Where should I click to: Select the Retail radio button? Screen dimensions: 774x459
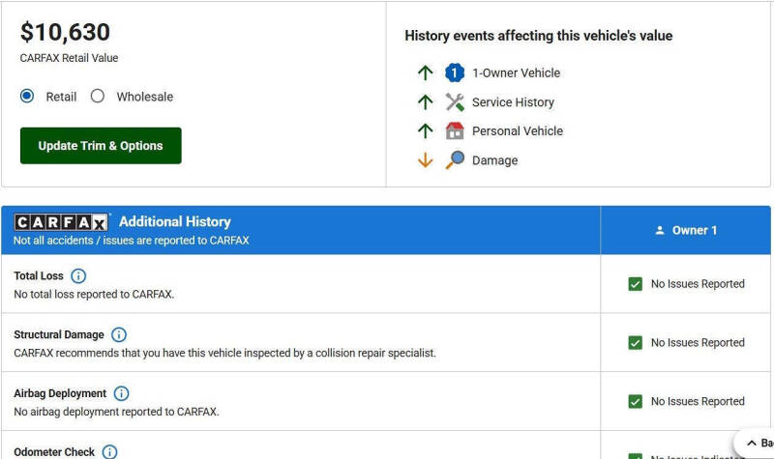[27, 96]
